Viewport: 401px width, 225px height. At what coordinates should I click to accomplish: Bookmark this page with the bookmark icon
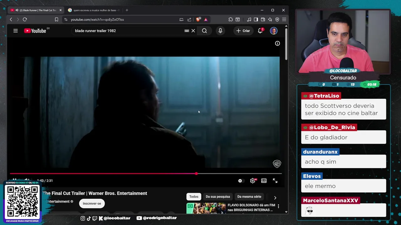pyautogui.click(x=56, y=19)
